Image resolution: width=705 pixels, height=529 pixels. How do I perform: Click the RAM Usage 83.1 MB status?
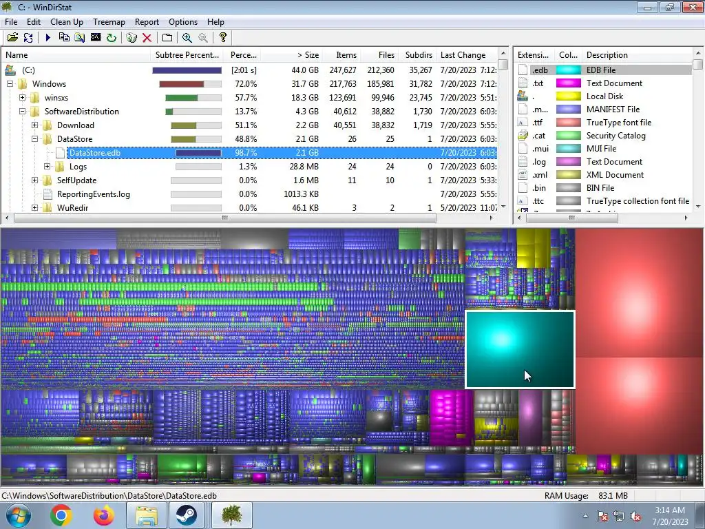pyautogui.click(x=586, y=496)
